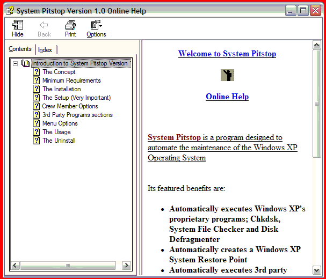Select The Setup (Very Important) topic
The width and height of the screenshot is (326, 279).
click(x=76, y=98)
